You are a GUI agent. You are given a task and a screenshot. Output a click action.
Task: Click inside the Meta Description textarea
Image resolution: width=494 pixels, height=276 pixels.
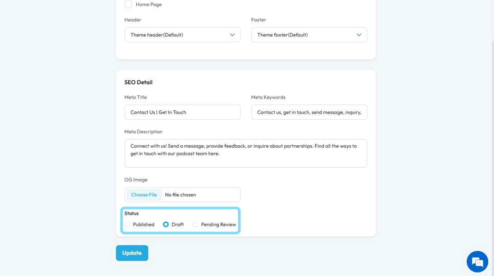click(x=246, y=153)
